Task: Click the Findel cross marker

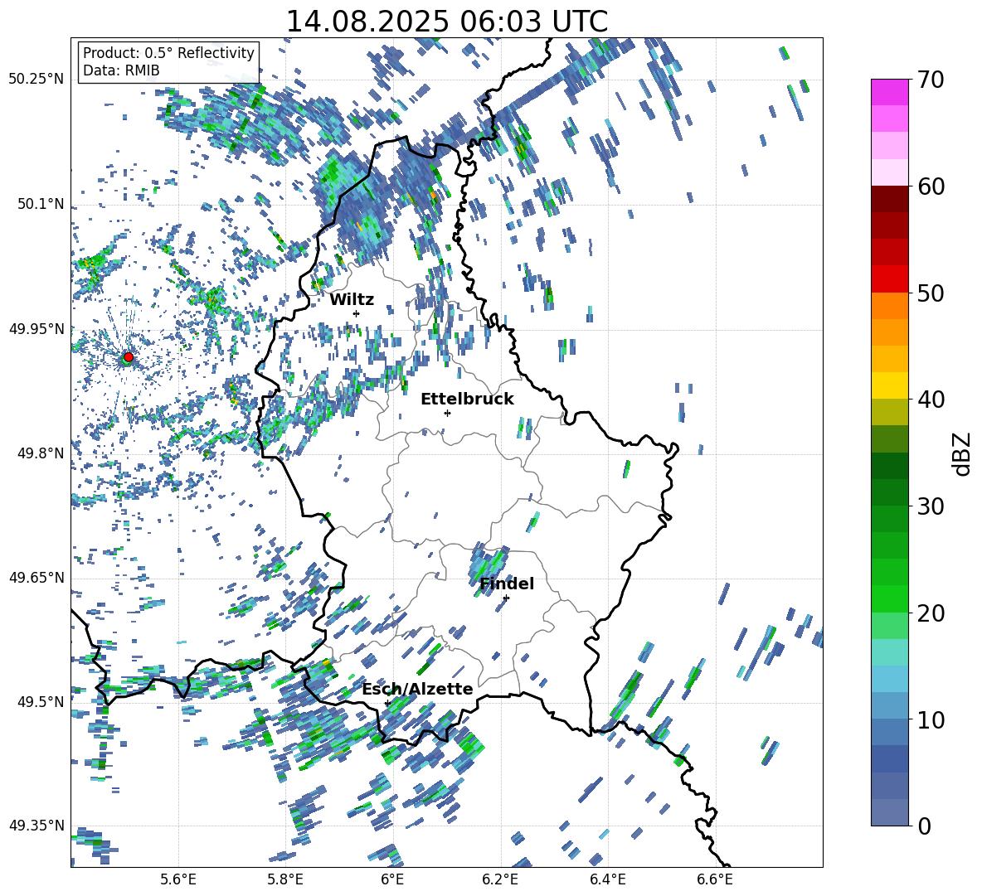Action: (506, 598)
